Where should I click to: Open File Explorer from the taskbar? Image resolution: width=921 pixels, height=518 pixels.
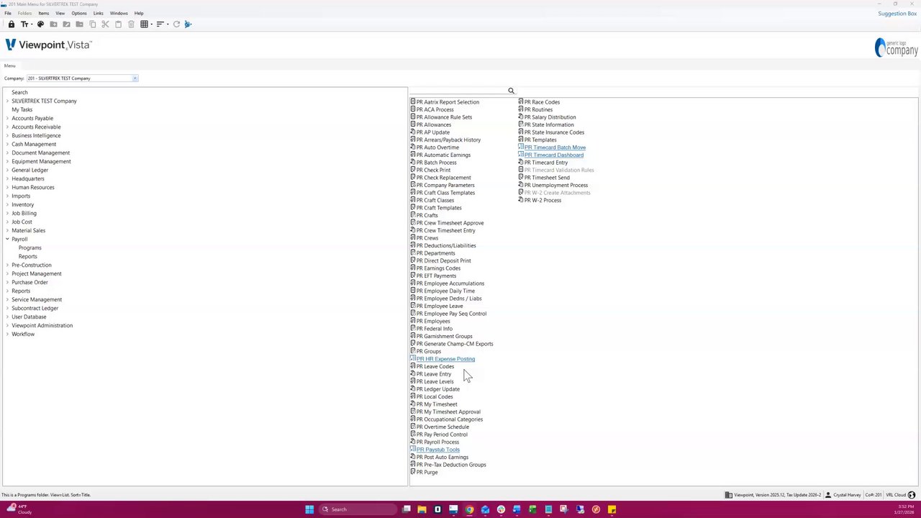click(422, 509)
